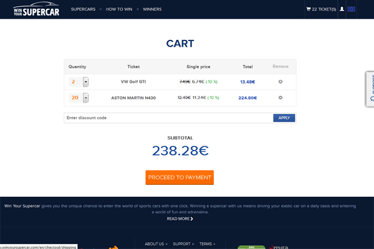
Task: Open About Us footer link
Action: (156, 244)
